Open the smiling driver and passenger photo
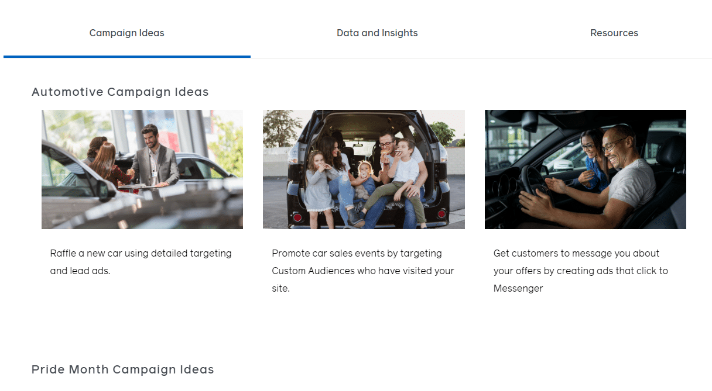Screen dimensions: 712x391 [x=585, y=169]
